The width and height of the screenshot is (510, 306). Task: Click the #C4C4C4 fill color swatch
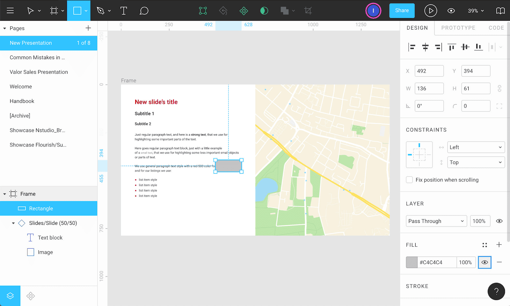(x=412, y=262)
